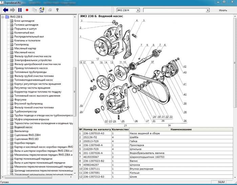This screenshot has height=185, width=237.
Task: Open Топливный насос высокого давления
Action: (37, 96)
